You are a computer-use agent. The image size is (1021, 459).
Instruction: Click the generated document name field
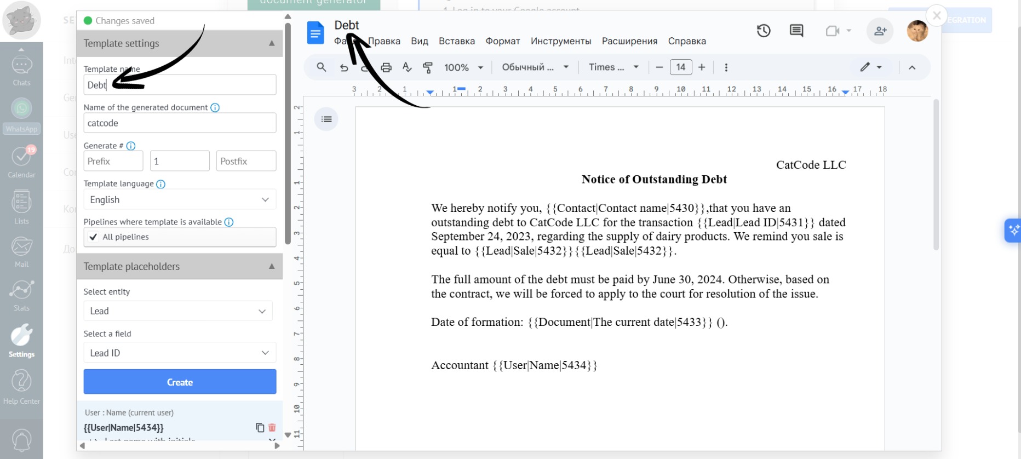pos(180,123)
